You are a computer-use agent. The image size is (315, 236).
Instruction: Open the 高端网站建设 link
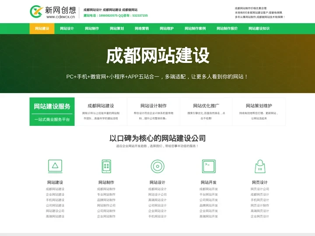coord(55,216)
